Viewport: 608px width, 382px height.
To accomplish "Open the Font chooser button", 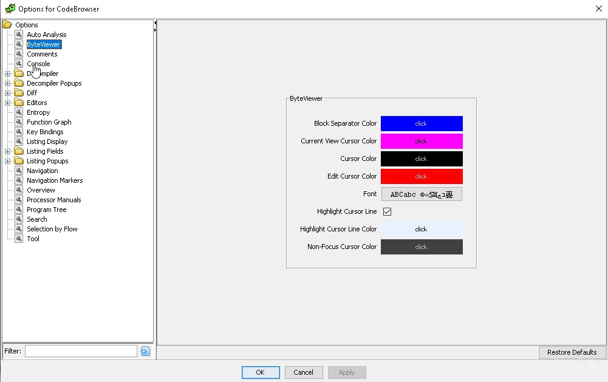I will (x=422, y=194).
